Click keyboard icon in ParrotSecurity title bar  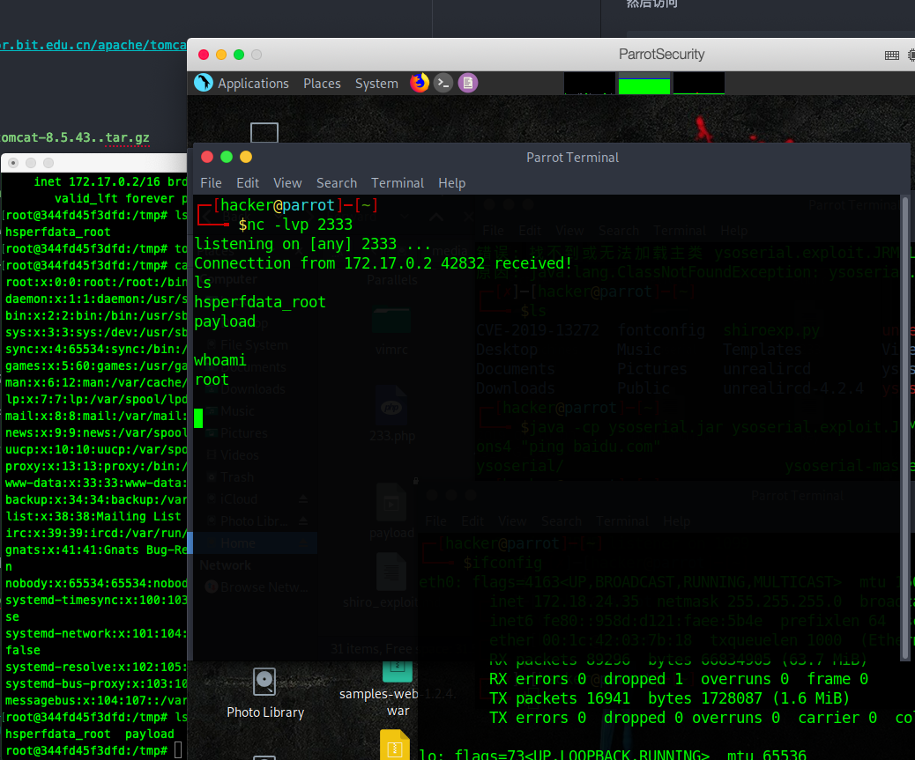point(892,55)
